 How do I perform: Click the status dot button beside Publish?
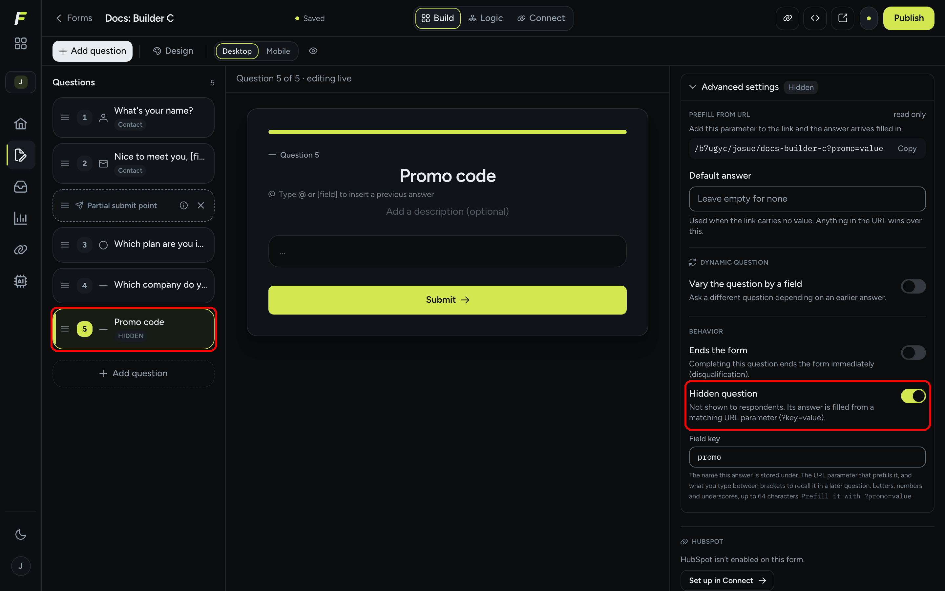point(869,18)
